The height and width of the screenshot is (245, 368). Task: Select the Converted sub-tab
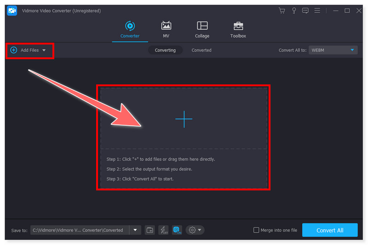[x=201, y=50]
